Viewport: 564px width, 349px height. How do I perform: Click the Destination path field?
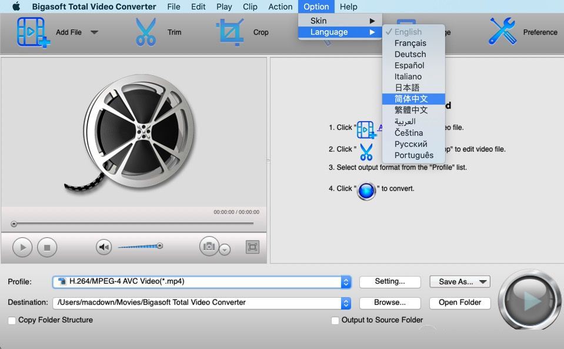pyautogui.click(x=197, y=303)
